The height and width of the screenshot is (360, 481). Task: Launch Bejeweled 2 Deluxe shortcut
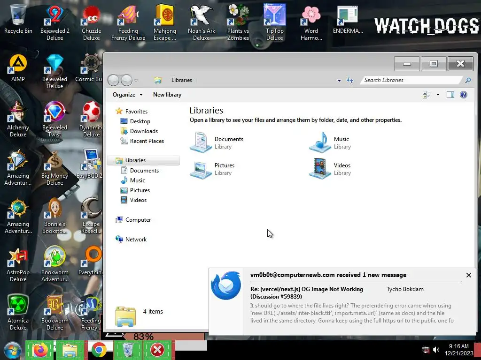pyautogui.click(x=54, y=22)
